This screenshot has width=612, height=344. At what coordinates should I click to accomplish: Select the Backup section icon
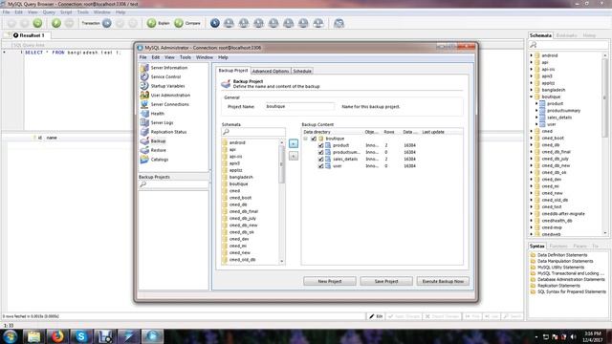coord(144,141)
